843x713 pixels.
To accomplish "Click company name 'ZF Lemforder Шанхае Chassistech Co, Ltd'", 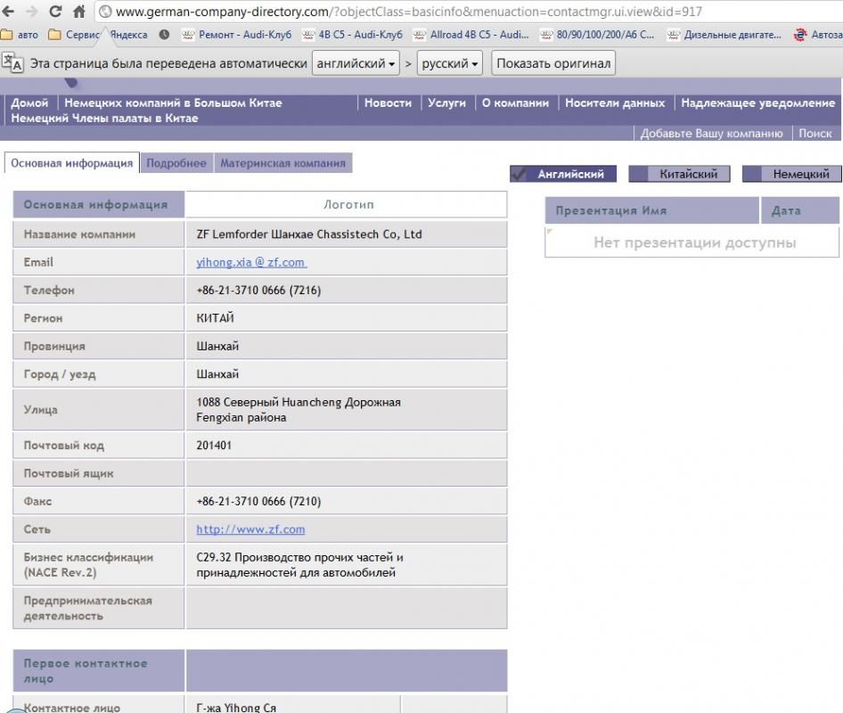I will point(309,234).
